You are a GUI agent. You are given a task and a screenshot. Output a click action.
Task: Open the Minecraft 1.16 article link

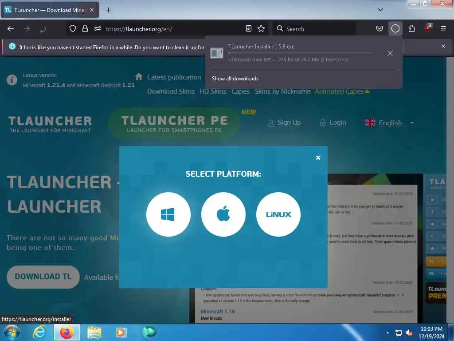[218, 311]
